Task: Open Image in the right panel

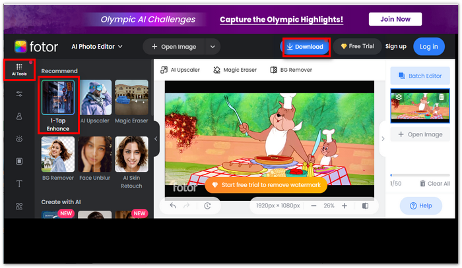Action: pyautogui.click(x=420, y=134)
